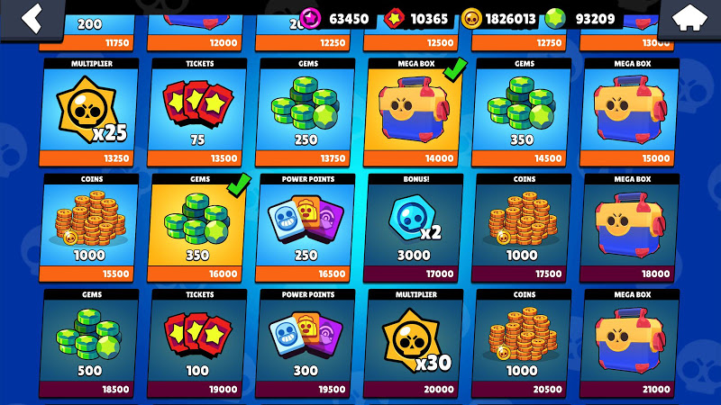Open the 75 Tickets reward tile
The image size is (721, 405).
tap(197, 112)
